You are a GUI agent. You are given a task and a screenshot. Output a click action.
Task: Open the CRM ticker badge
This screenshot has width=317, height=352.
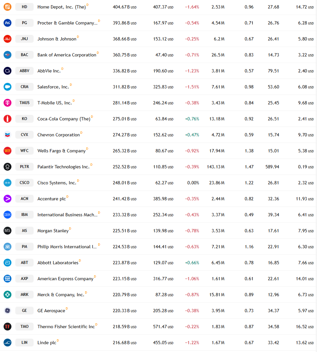(24, 87)
